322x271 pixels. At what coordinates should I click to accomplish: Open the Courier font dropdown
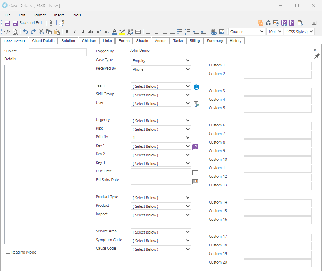[x=247, y=32]
